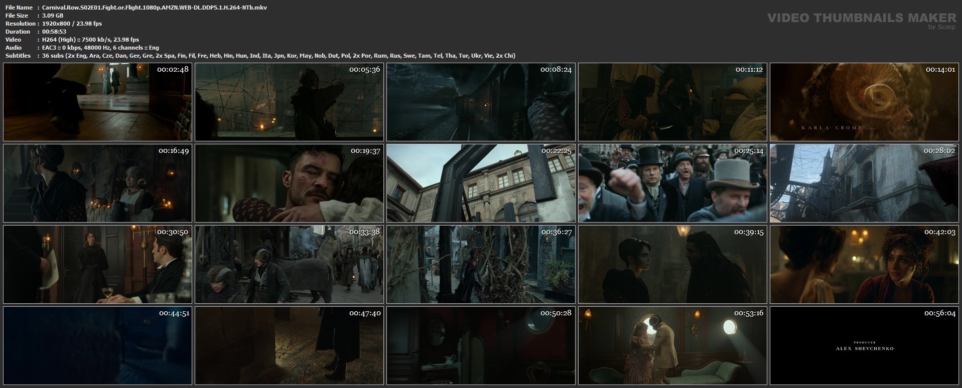
Task: Open the thumbnail stamped 00:47:40
Action: pyautogui.click(x=289, y=346)
